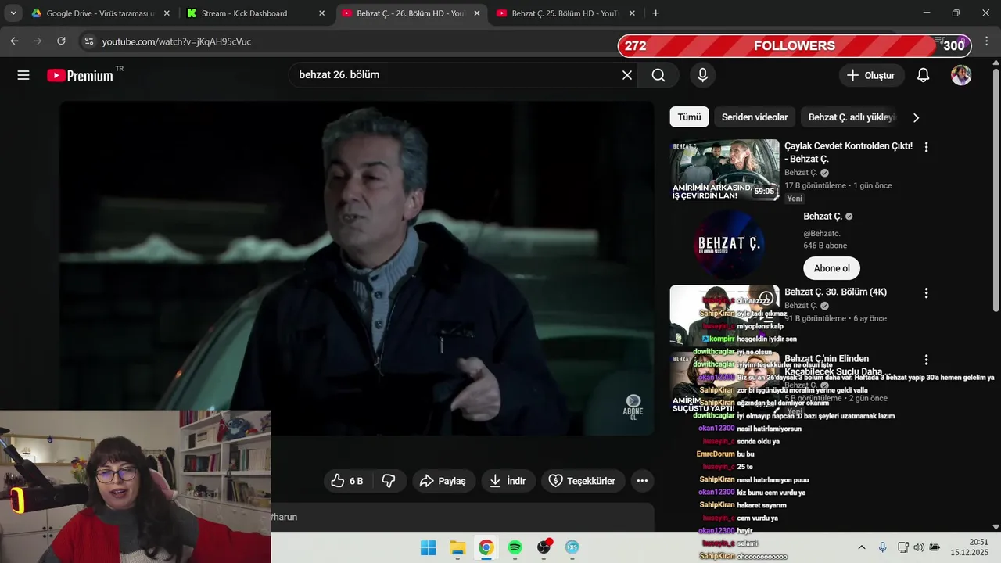The image size is (1001, 563).
Task: Open Behzat Ç. 30. Bölüm (4K) title
Action: coord(835,292)
